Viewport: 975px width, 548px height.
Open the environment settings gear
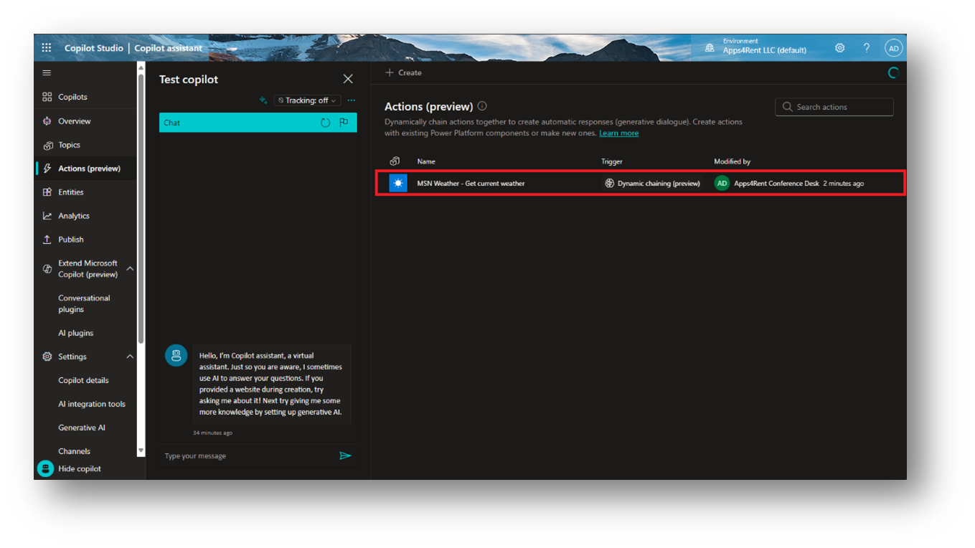point(839,47)
